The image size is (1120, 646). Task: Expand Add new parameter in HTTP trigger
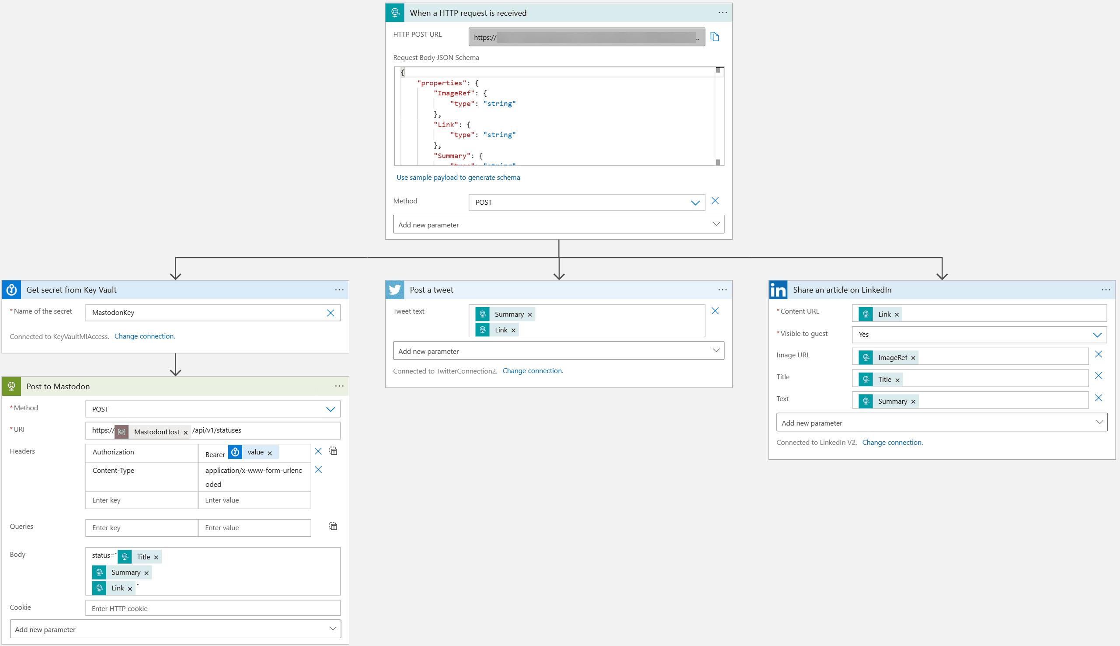point(559,224)
